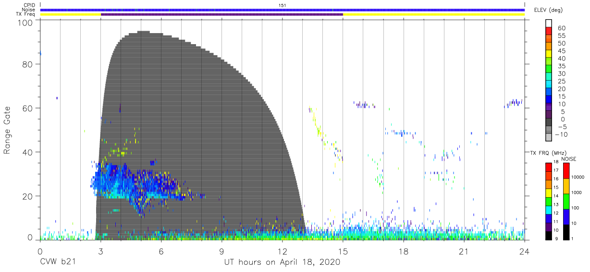The height and width of the screenshot is (272, 590).
Task: Click the ELEV (deg) legend title
Action: click(548, 10)
